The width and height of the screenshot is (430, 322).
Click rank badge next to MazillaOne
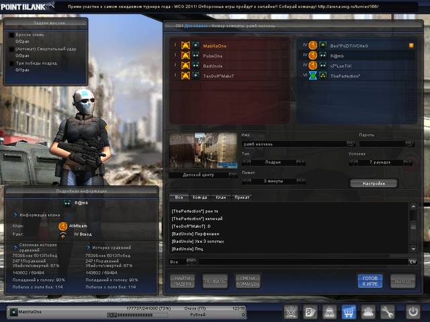tap(186, 46)
